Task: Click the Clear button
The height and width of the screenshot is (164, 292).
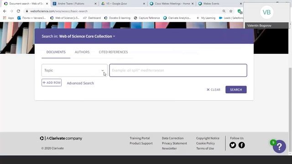Action: coord(214,90)
